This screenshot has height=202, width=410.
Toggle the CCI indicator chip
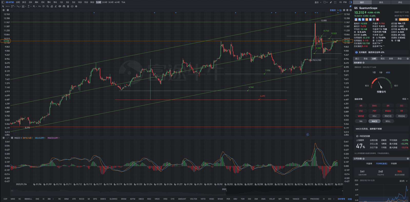[x=402, y=106]
